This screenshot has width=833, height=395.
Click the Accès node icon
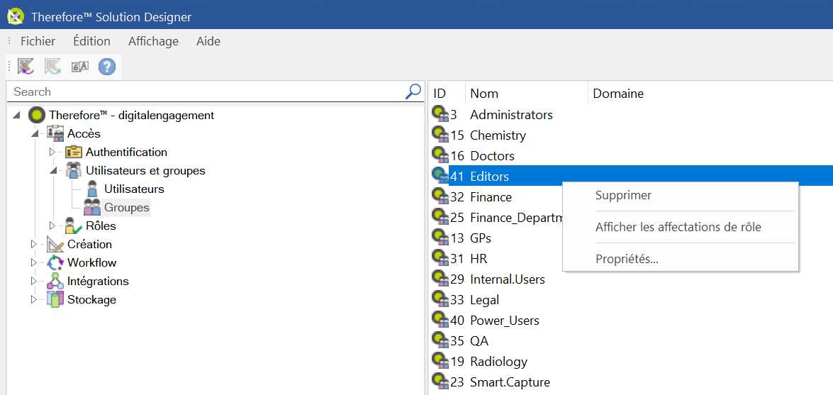[x=56, y=133]
